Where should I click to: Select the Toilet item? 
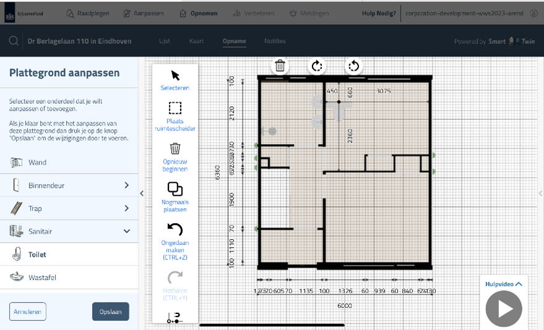37,254
